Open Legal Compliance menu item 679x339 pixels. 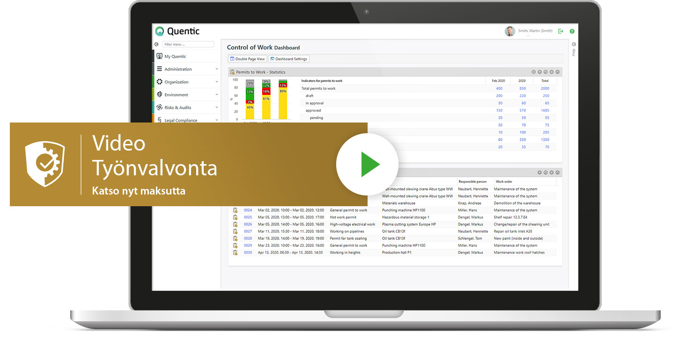tap(186, 119)
